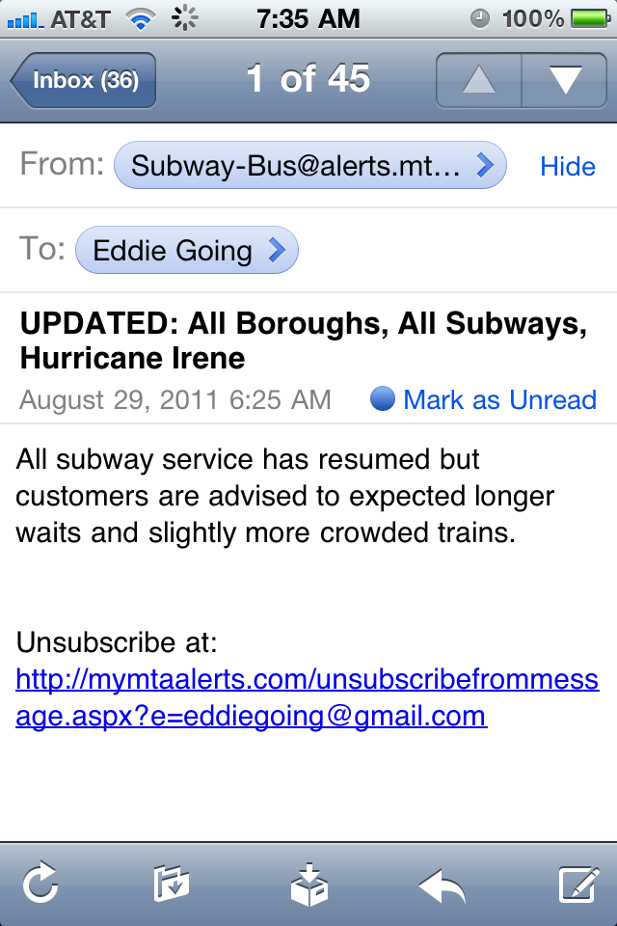This screenshot has height=926, width=617.
Task: Tap the 7:35 AM status bar clock
Action: [x=308, y=18]
